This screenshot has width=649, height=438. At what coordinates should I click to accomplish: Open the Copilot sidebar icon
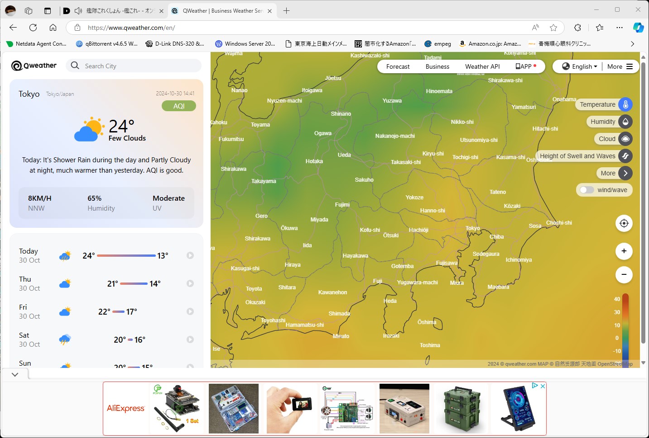tap(639, 28)
